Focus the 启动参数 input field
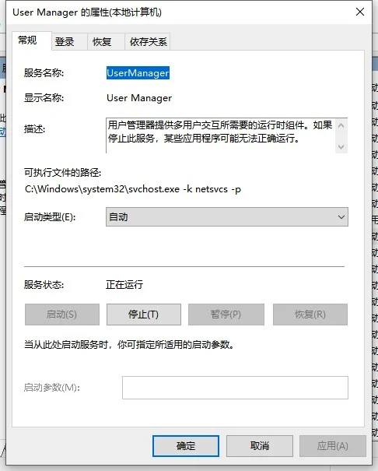The height and width of the screenshot is (471, 378). click(235, 388)
